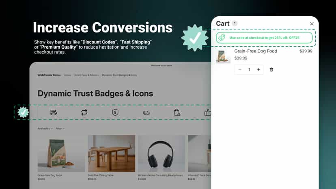Click the large verified checkmark badge
The height and width of the screenshot is (189, 336).
[x=195, y=38]
